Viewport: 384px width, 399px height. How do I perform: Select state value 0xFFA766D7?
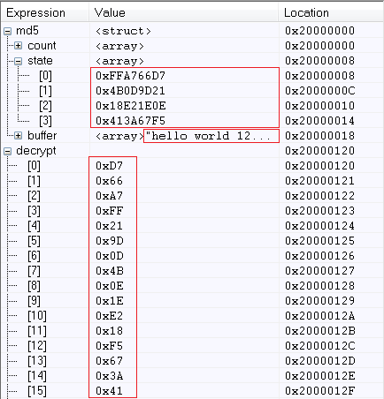[130, 76]
